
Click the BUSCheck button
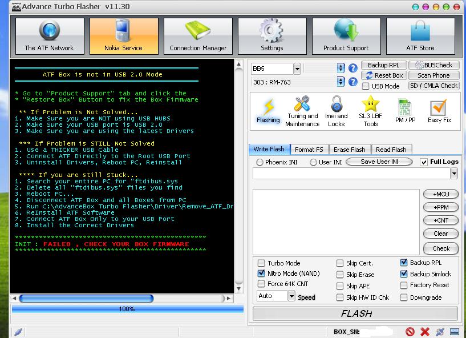(x=434, y=65)
